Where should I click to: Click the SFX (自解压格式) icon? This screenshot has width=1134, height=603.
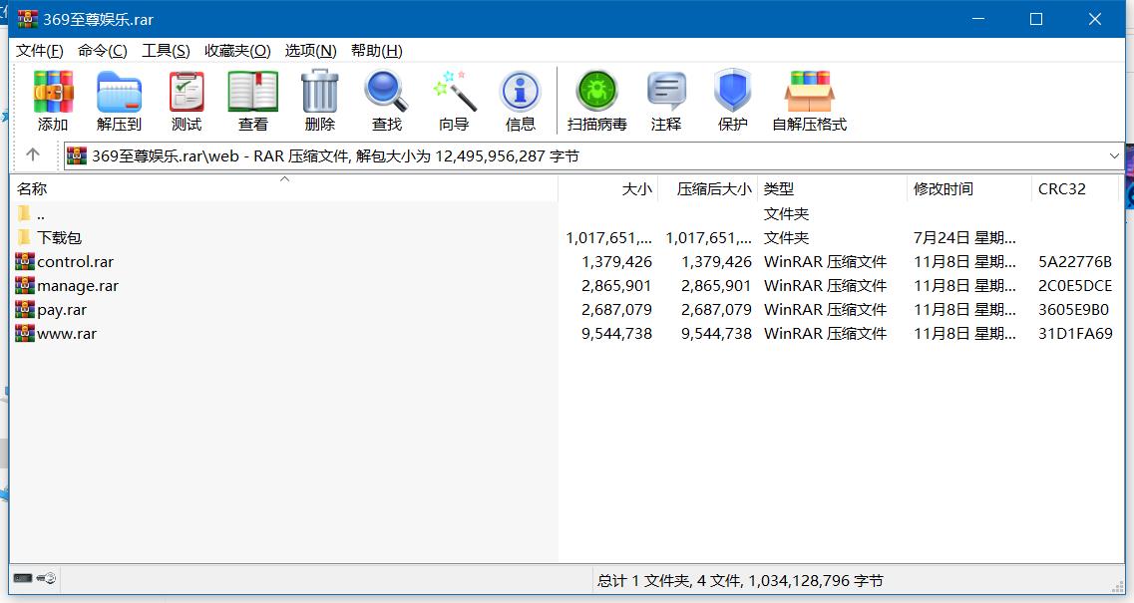coord(809,101)
